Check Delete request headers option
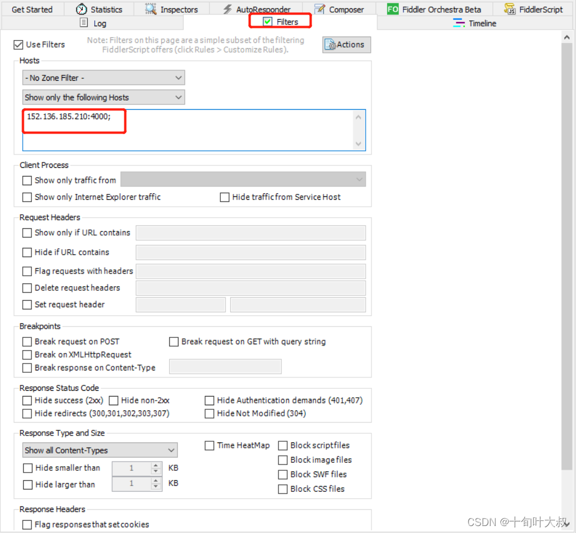This screenshot has width=576, height=533. click(27, 288)
